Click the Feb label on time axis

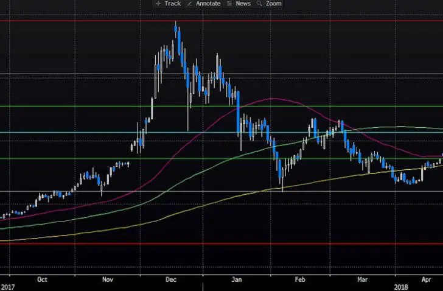tap(300, 279)
